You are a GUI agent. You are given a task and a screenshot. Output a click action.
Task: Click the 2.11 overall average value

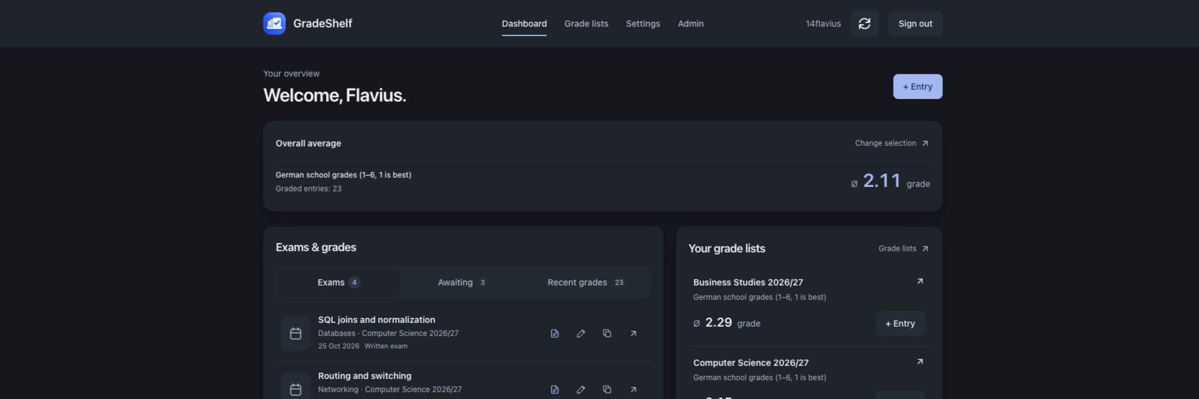[882, 181]
